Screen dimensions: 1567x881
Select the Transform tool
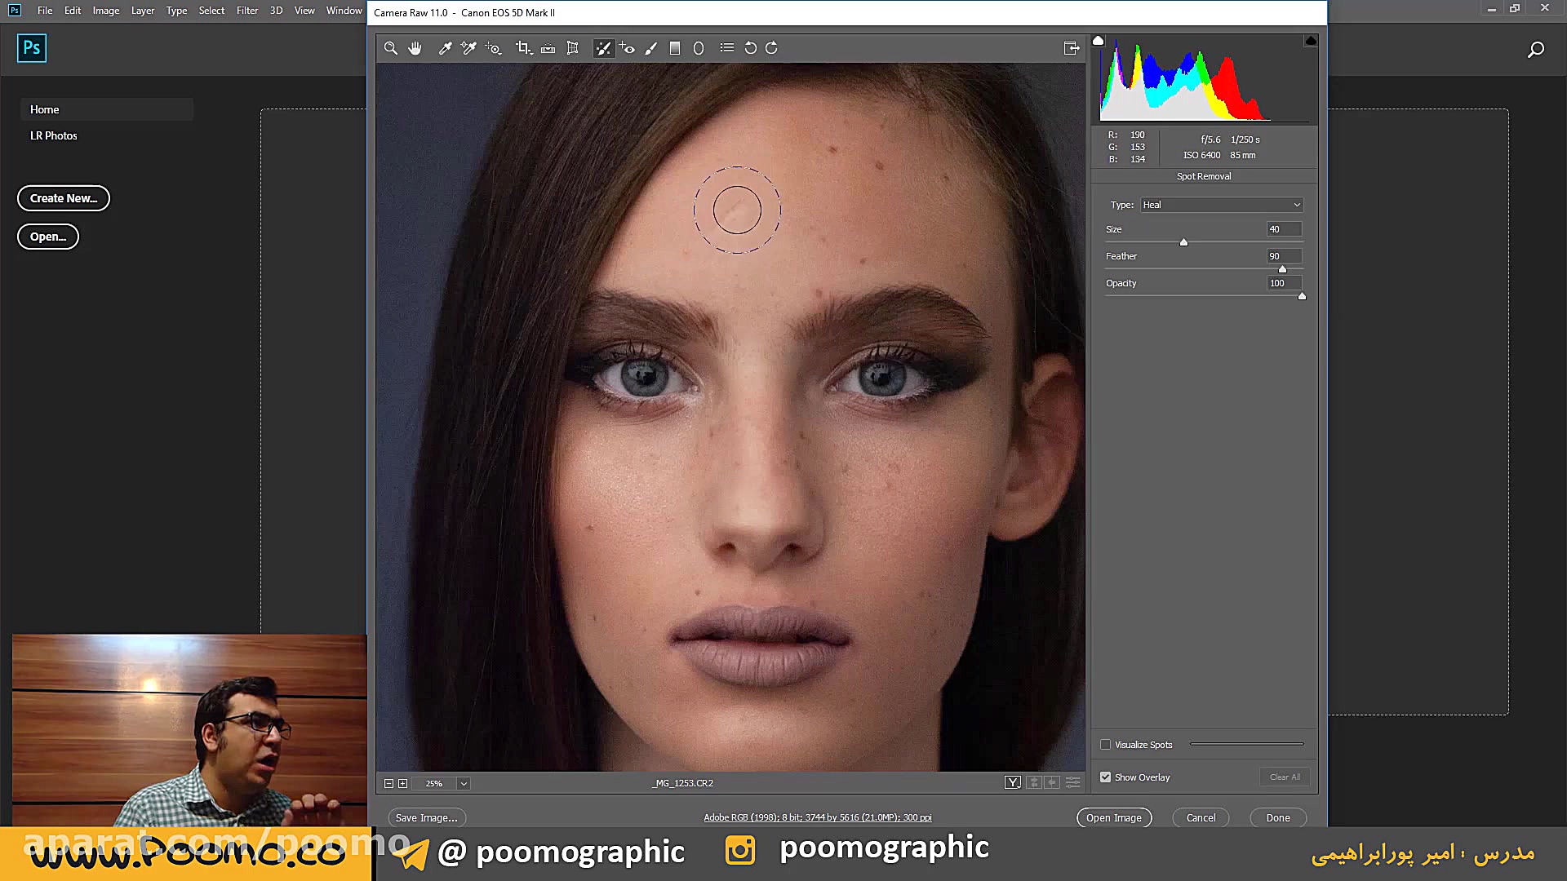coord(573,47)
